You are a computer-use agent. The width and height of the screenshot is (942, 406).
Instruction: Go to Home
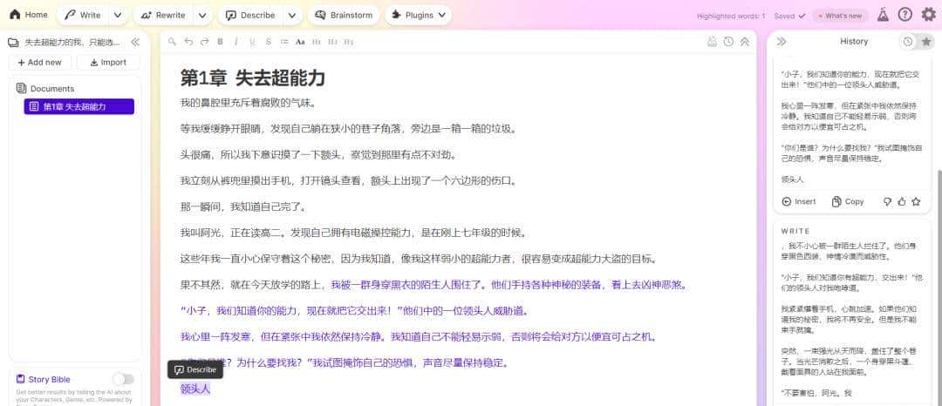tap(29, 15)
